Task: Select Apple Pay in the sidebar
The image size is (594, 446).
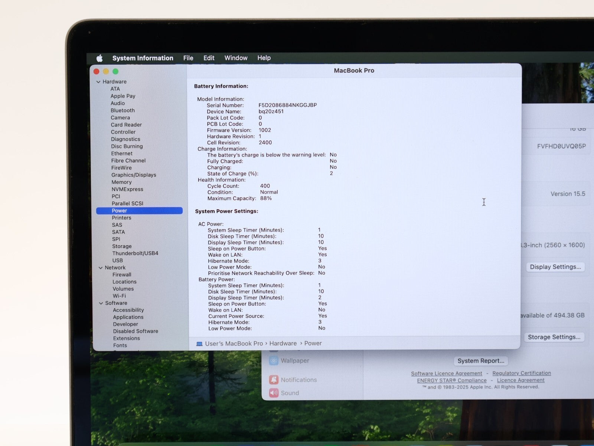Action: click(x=123, y=96)
